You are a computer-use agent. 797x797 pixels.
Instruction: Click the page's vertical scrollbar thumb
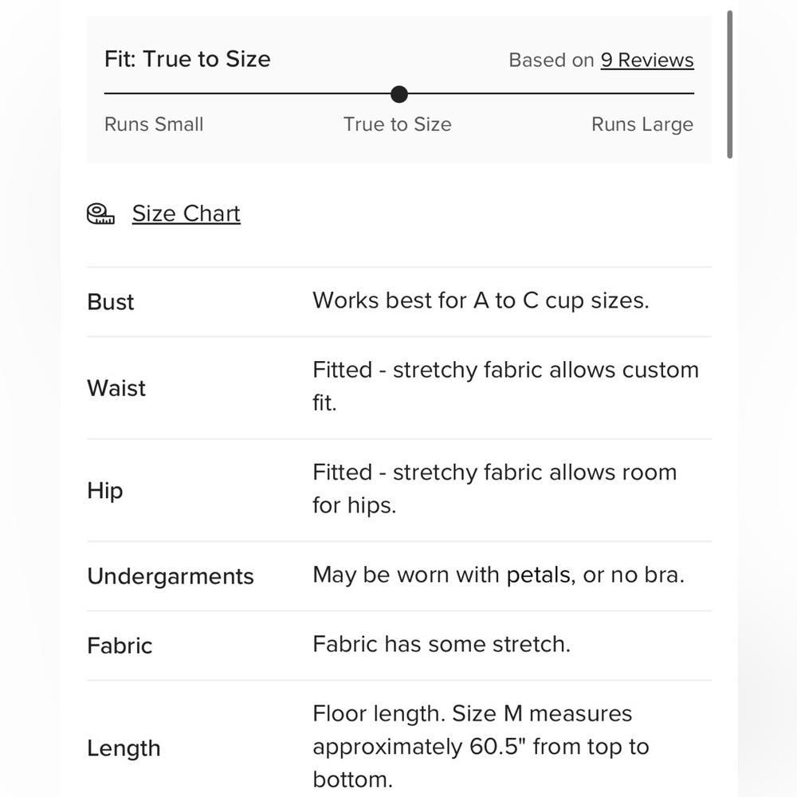click(x=729, y=84)
